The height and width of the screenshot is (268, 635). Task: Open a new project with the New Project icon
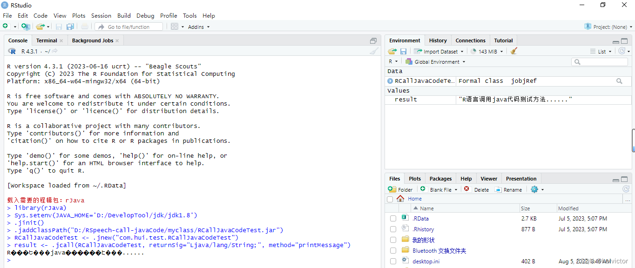[x=26, y=27]
